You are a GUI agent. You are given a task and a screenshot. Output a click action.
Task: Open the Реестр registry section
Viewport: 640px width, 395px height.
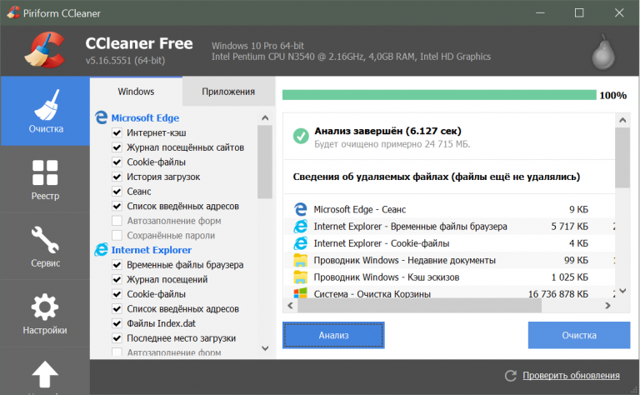45,179
